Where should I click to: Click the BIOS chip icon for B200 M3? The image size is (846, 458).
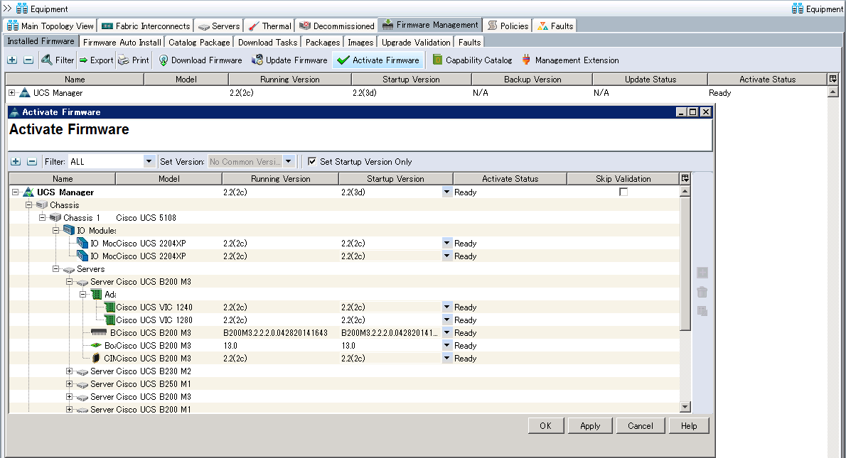[99, 332]
